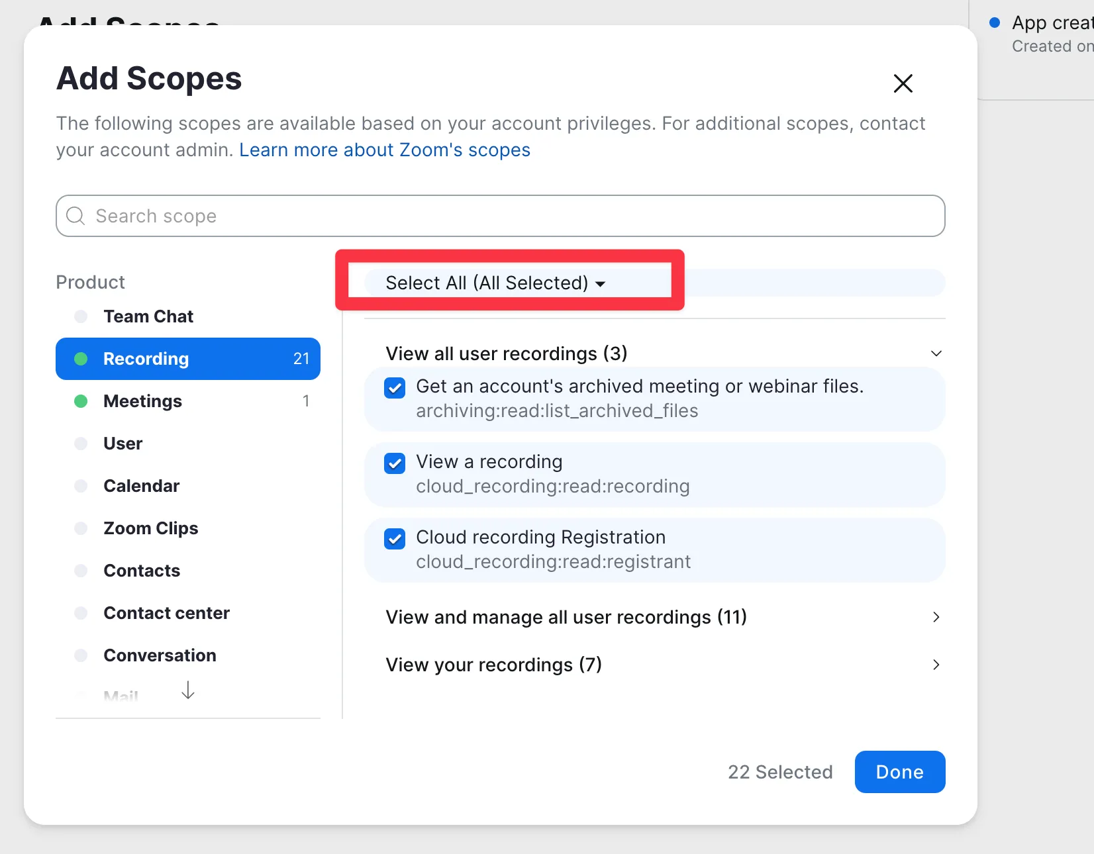This screenshot has height=854, width=1094.
Task: Click the gray dot beside Team Chat
Action: tap(81, 316)
